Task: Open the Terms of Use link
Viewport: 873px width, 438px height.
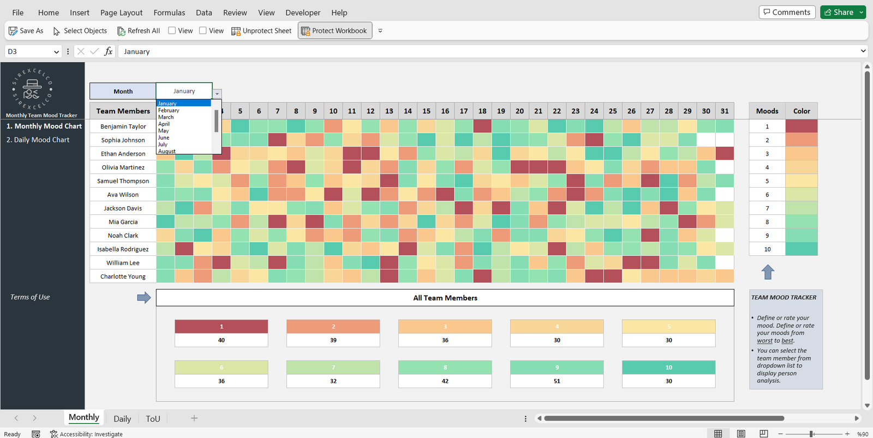Action: (x=30, y=297)
